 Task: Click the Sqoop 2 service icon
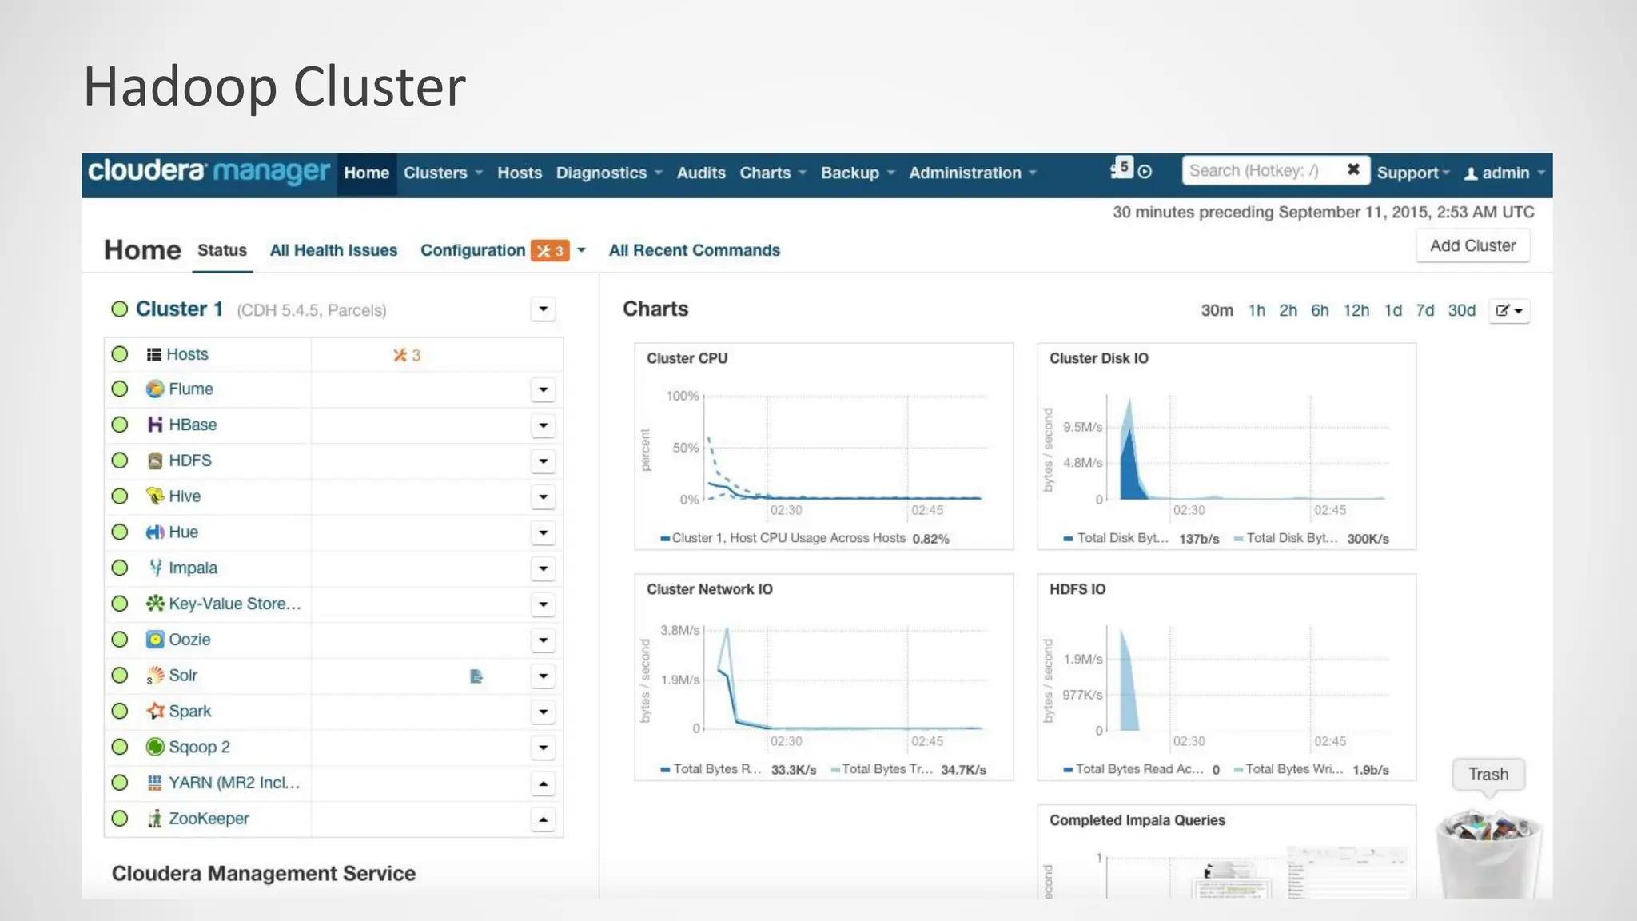coord(155,747)
